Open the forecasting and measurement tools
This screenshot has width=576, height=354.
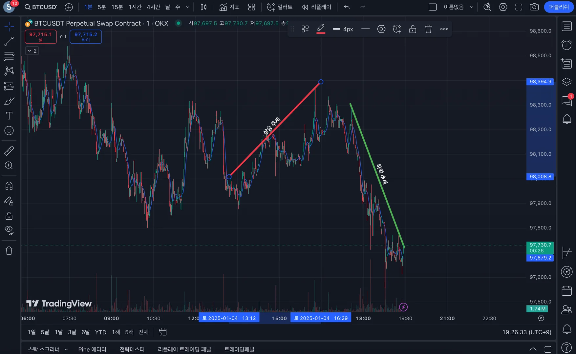[x=9, y=86]
